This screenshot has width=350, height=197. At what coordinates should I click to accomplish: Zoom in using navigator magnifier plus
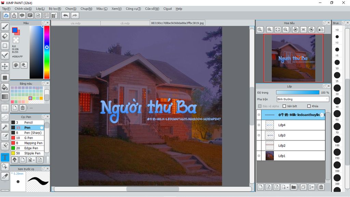tap(270, 30)
